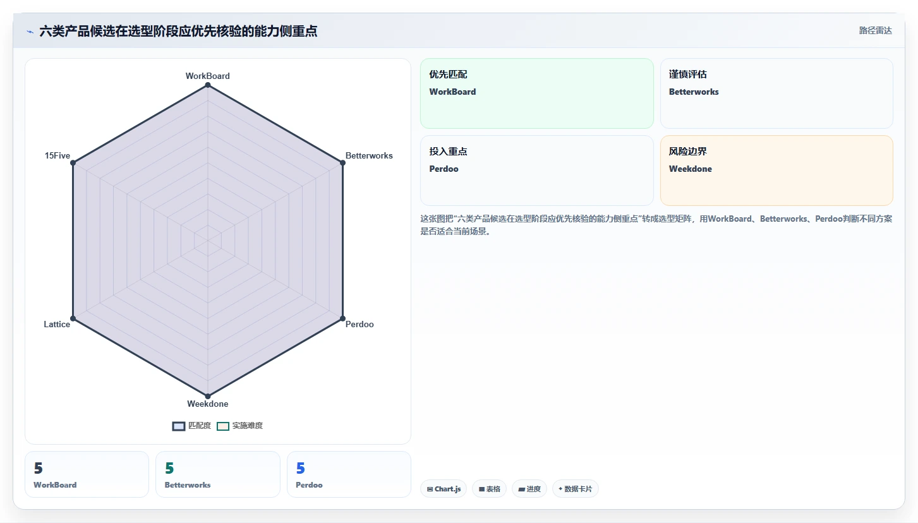Select the Perdoo score 5 stat card

coord(349,474)
